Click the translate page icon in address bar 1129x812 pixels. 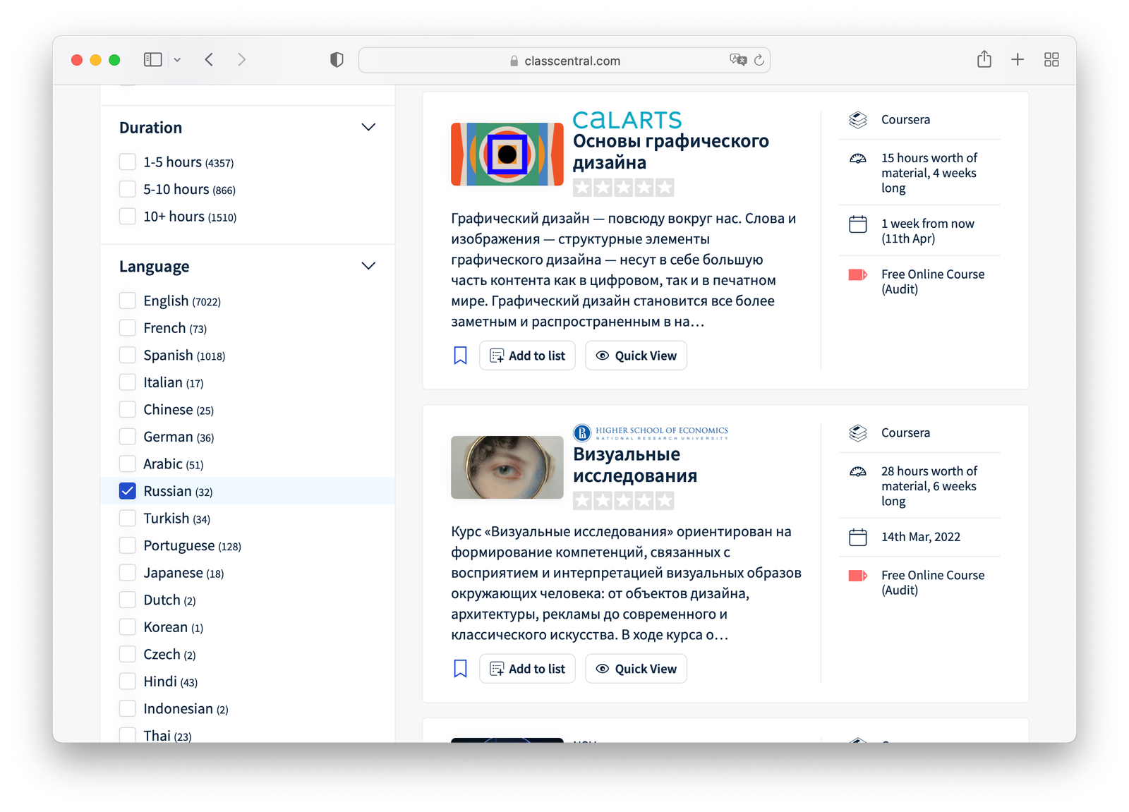tap(738, 60)
